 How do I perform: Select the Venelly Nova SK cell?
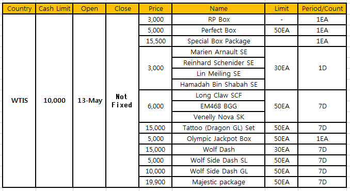click(x=218, y=117)
